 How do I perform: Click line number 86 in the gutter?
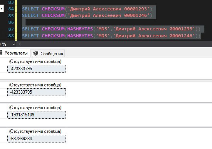click(x=11, y=22)
